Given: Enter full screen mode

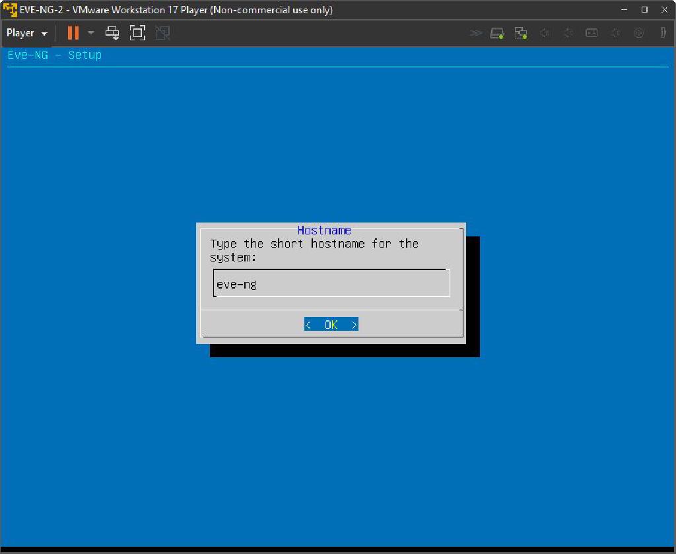Looking at the screenshot, I should (137, 33).
